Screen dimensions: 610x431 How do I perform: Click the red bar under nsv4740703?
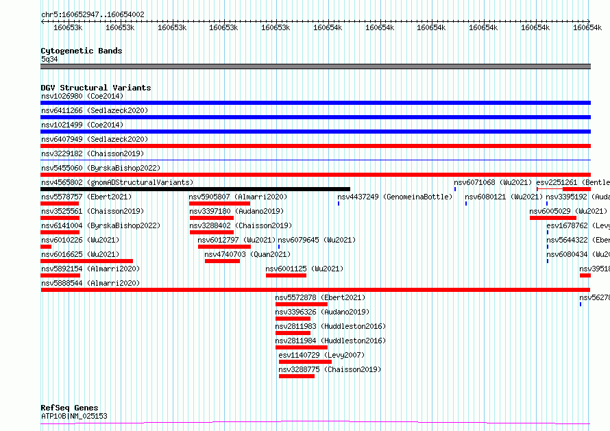pos(222,261)
